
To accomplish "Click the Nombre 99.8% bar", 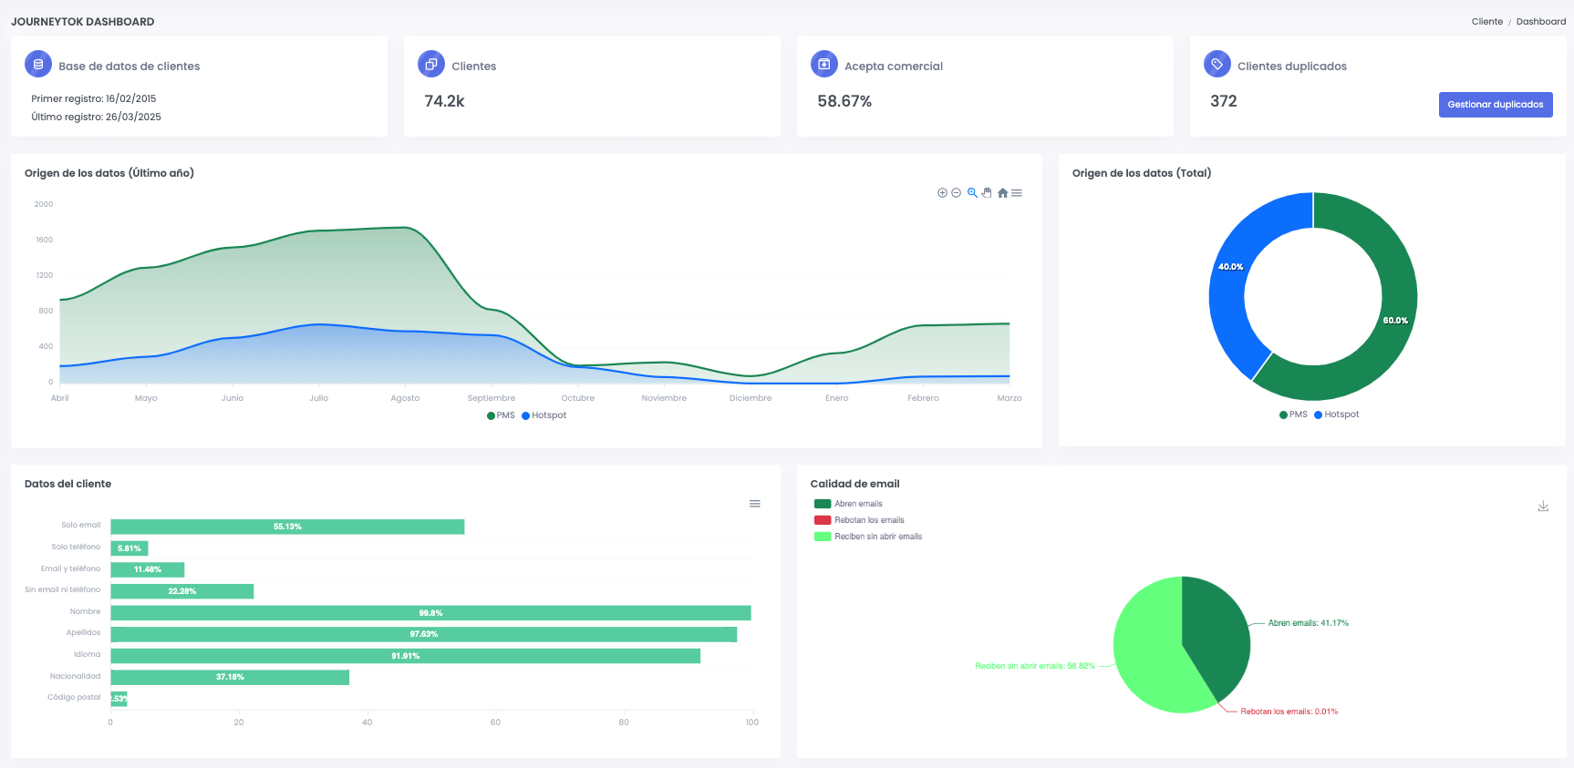I will point(430,613).
